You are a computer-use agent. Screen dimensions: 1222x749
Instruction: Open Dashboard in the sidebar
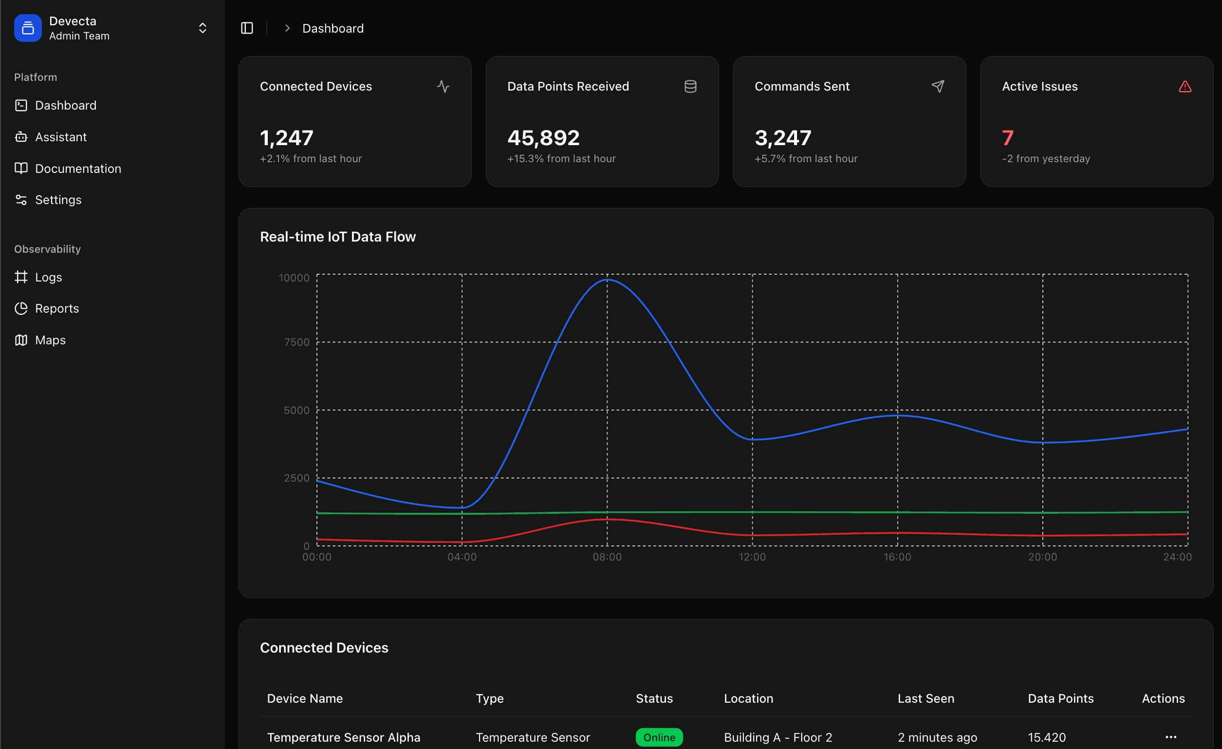[x=65, y=105]
